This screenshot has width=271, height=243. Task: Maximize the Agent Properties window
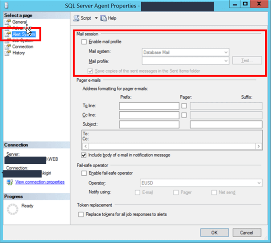(x=245, y=4)
